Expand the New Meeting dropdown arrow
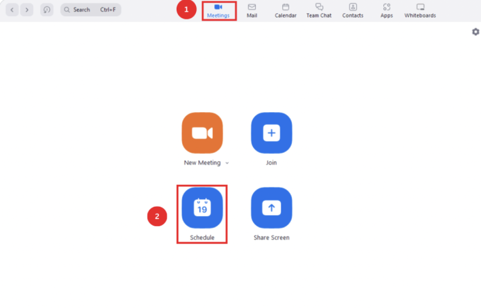This screenshot has width=481, height=308. (227, 163)
